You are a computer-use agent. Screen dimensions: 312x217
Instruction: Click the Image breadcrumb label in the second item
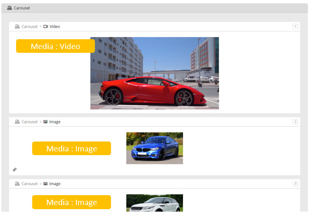(x=55, y=122)
